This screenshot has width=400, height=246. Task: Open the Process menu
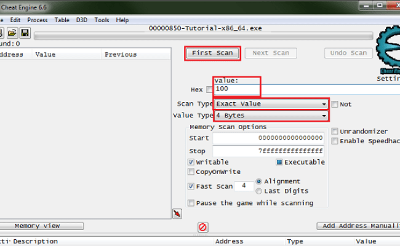38,20
